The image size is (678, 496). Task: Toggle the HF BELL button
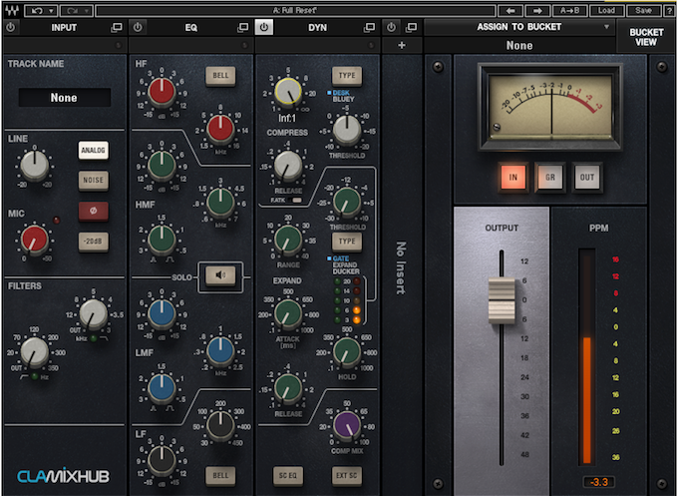coord(220,76)
